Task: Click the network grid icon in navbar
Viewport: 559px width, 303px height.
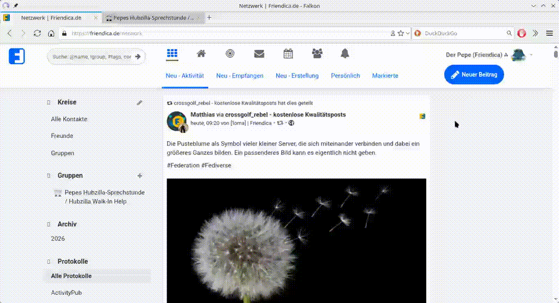Action: tap(172, 54)
